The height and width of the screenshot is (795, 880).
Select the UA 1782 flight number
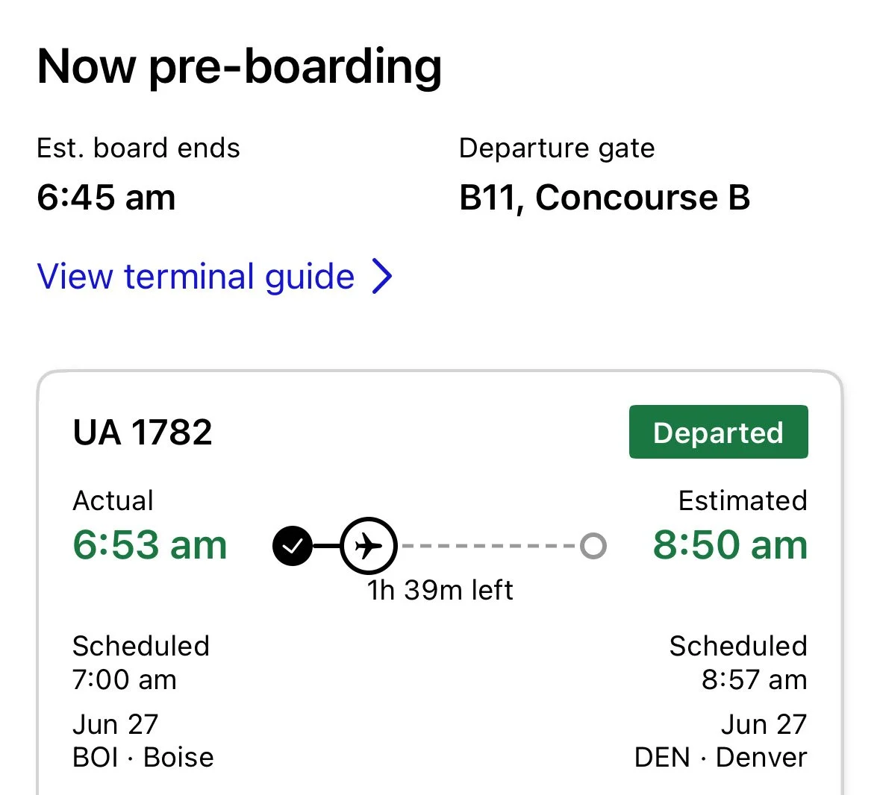[143, 433]
